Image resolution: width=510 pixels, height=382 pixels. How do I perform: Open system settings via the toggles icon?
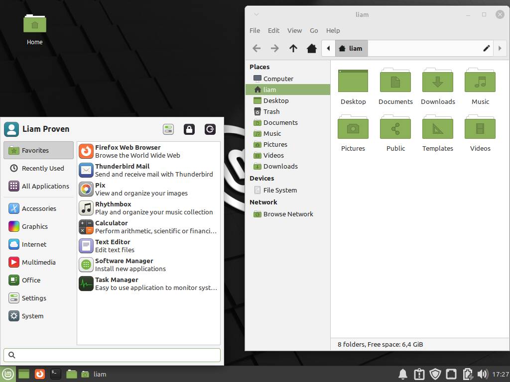[168, 129]
